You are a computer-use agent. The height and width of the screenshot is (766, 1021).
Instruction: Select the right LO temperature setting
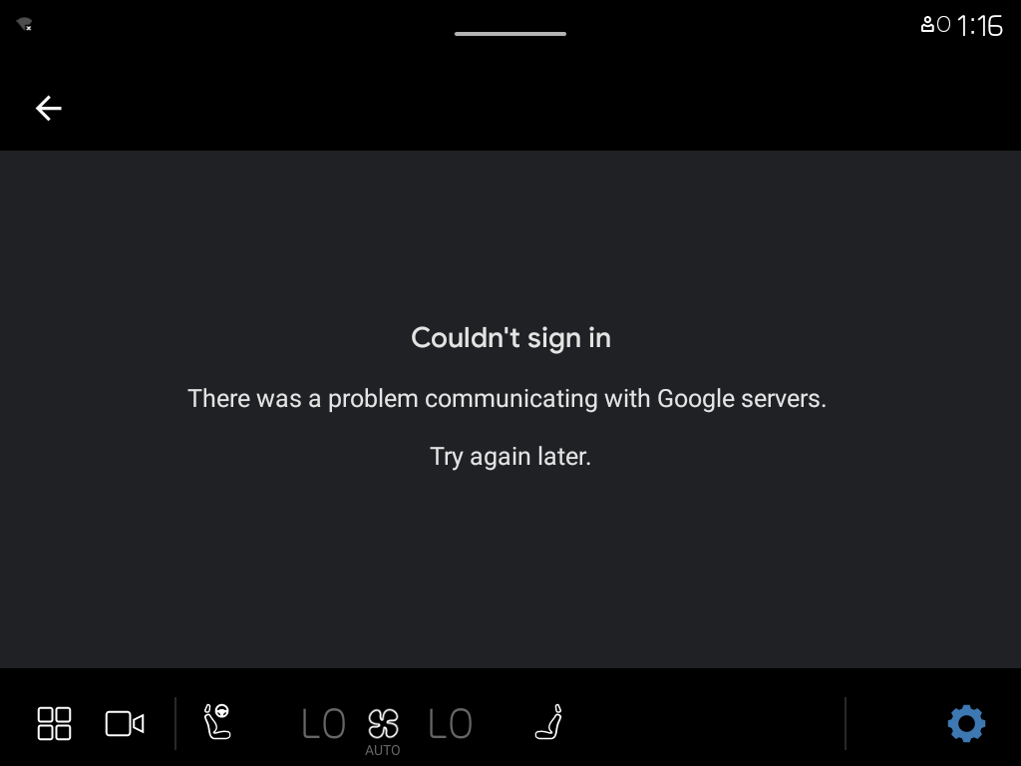point(450,724)
